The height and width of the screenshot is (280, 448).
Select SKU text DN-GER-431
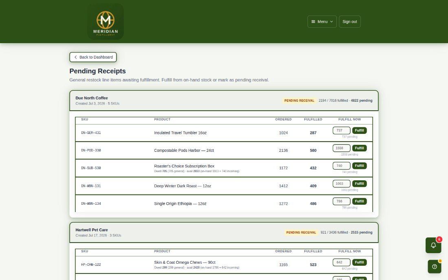coord(91,133)
